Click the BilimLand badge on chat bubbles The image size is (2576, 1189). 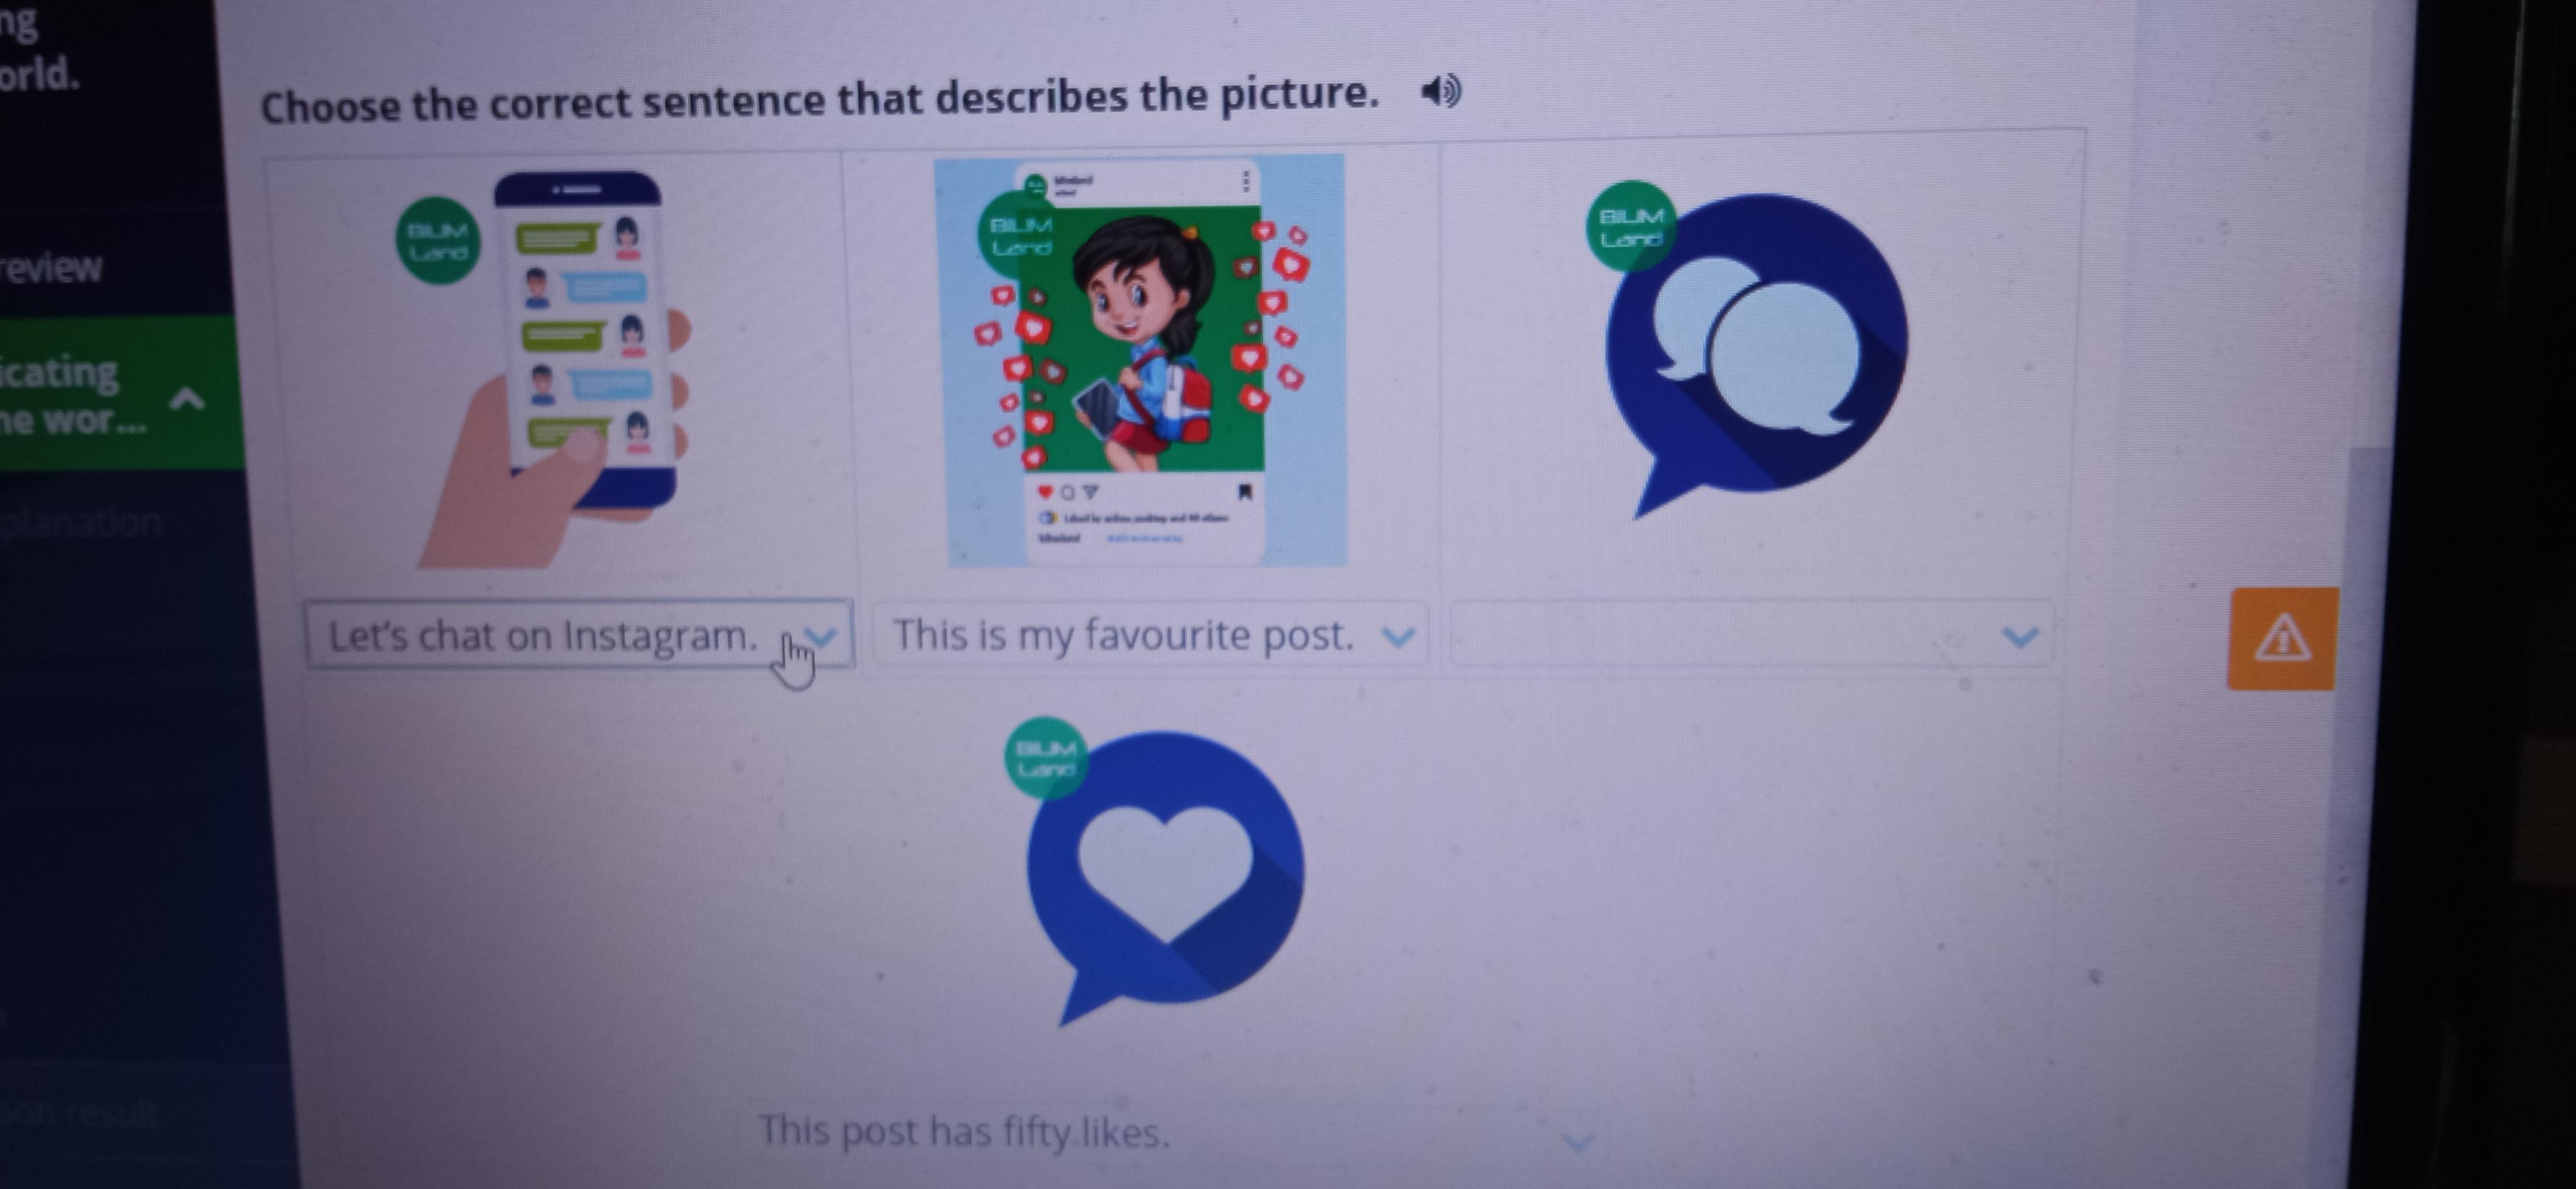click(1631, 226)
